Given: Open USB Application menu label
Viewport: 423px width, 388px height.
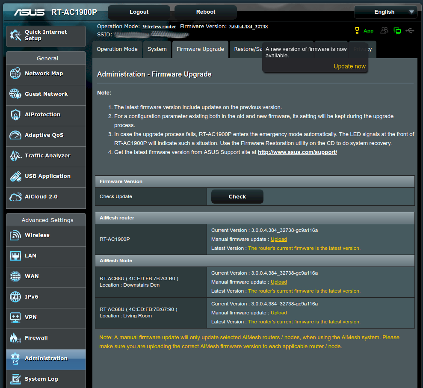Looking at the screenshot, I should tap(48, 176).
